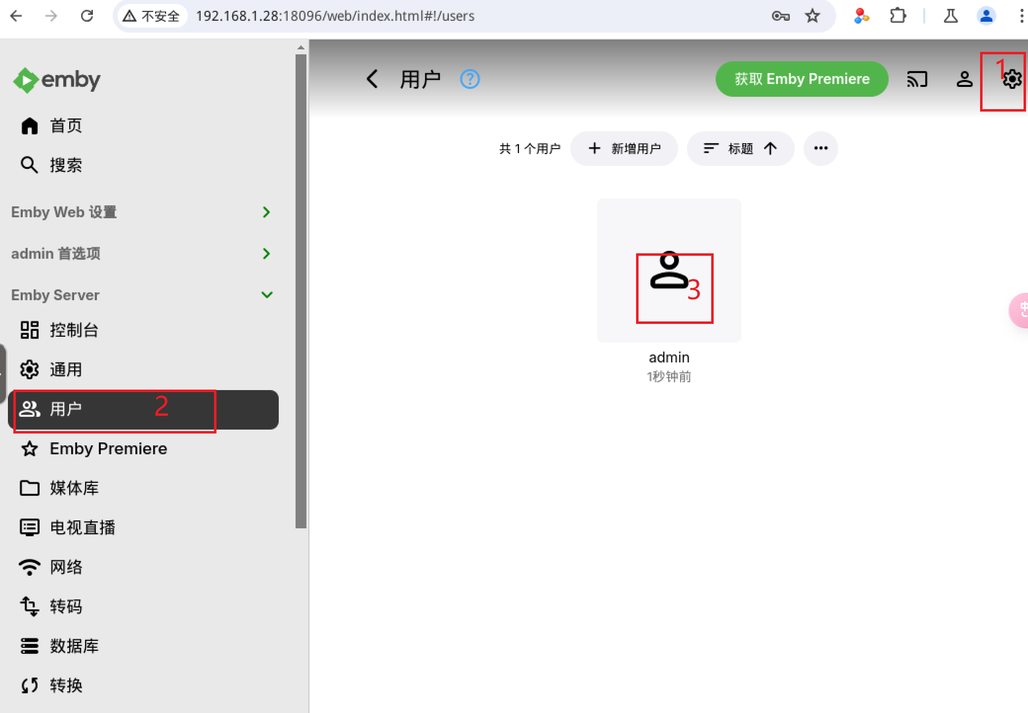1028x713 pixels.
Task: Open the Chrome Labs flask icon
Action: [x=950, y=16]
